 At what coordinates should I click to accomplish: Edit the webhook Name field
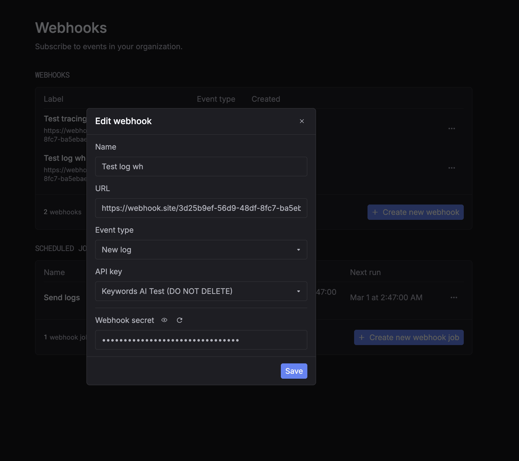(x=201, y=167)
